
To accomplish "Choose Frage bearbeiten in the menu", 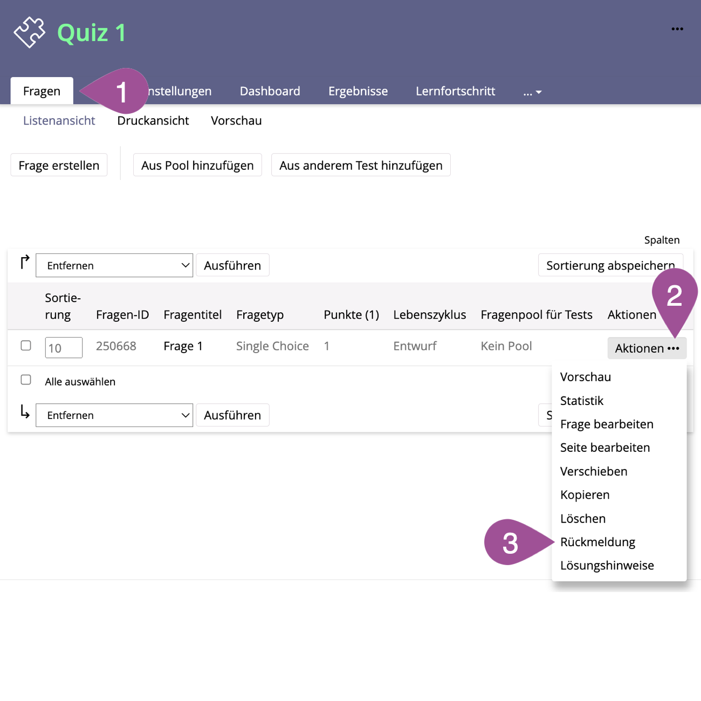I will (x=607, y=424).
